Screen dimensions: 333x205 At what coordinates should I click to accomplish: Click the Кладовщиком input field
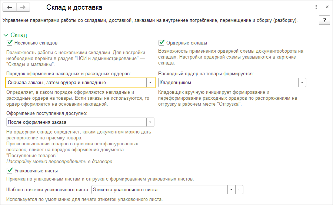(x=228, y=82)
